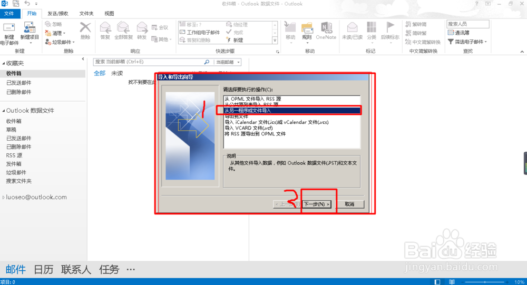
Task: Select 导入 VCARD 文件(.vcf) in wizard list
Action: (x=249, y=128)
